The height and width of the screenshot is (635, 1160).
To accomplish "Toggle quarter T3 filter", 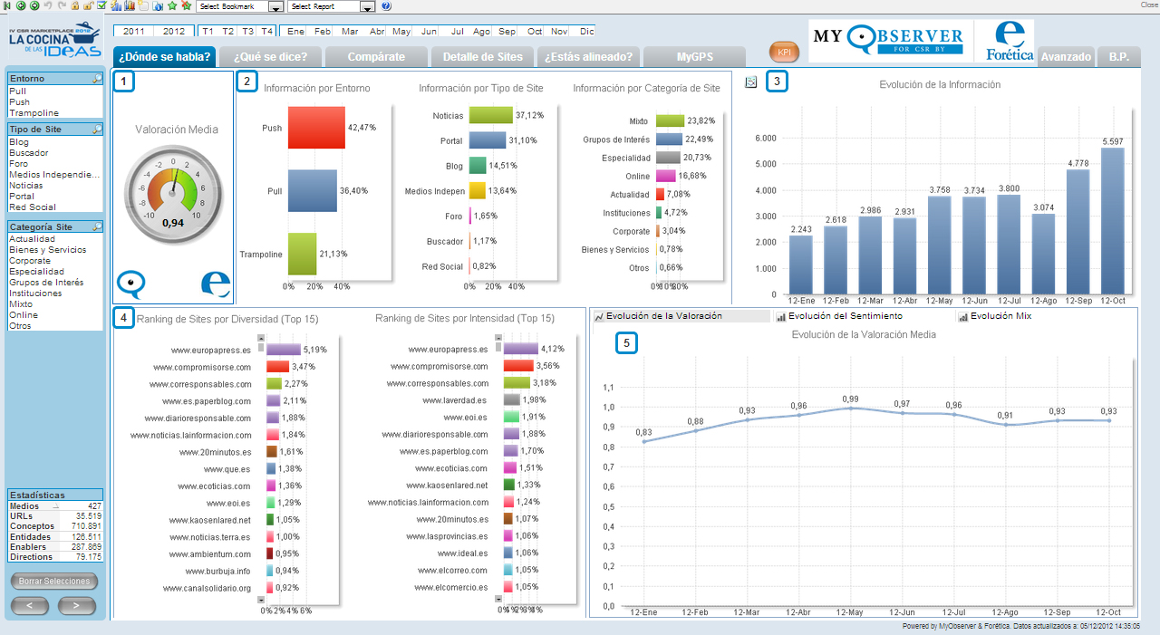I will [x=248, y=31].
